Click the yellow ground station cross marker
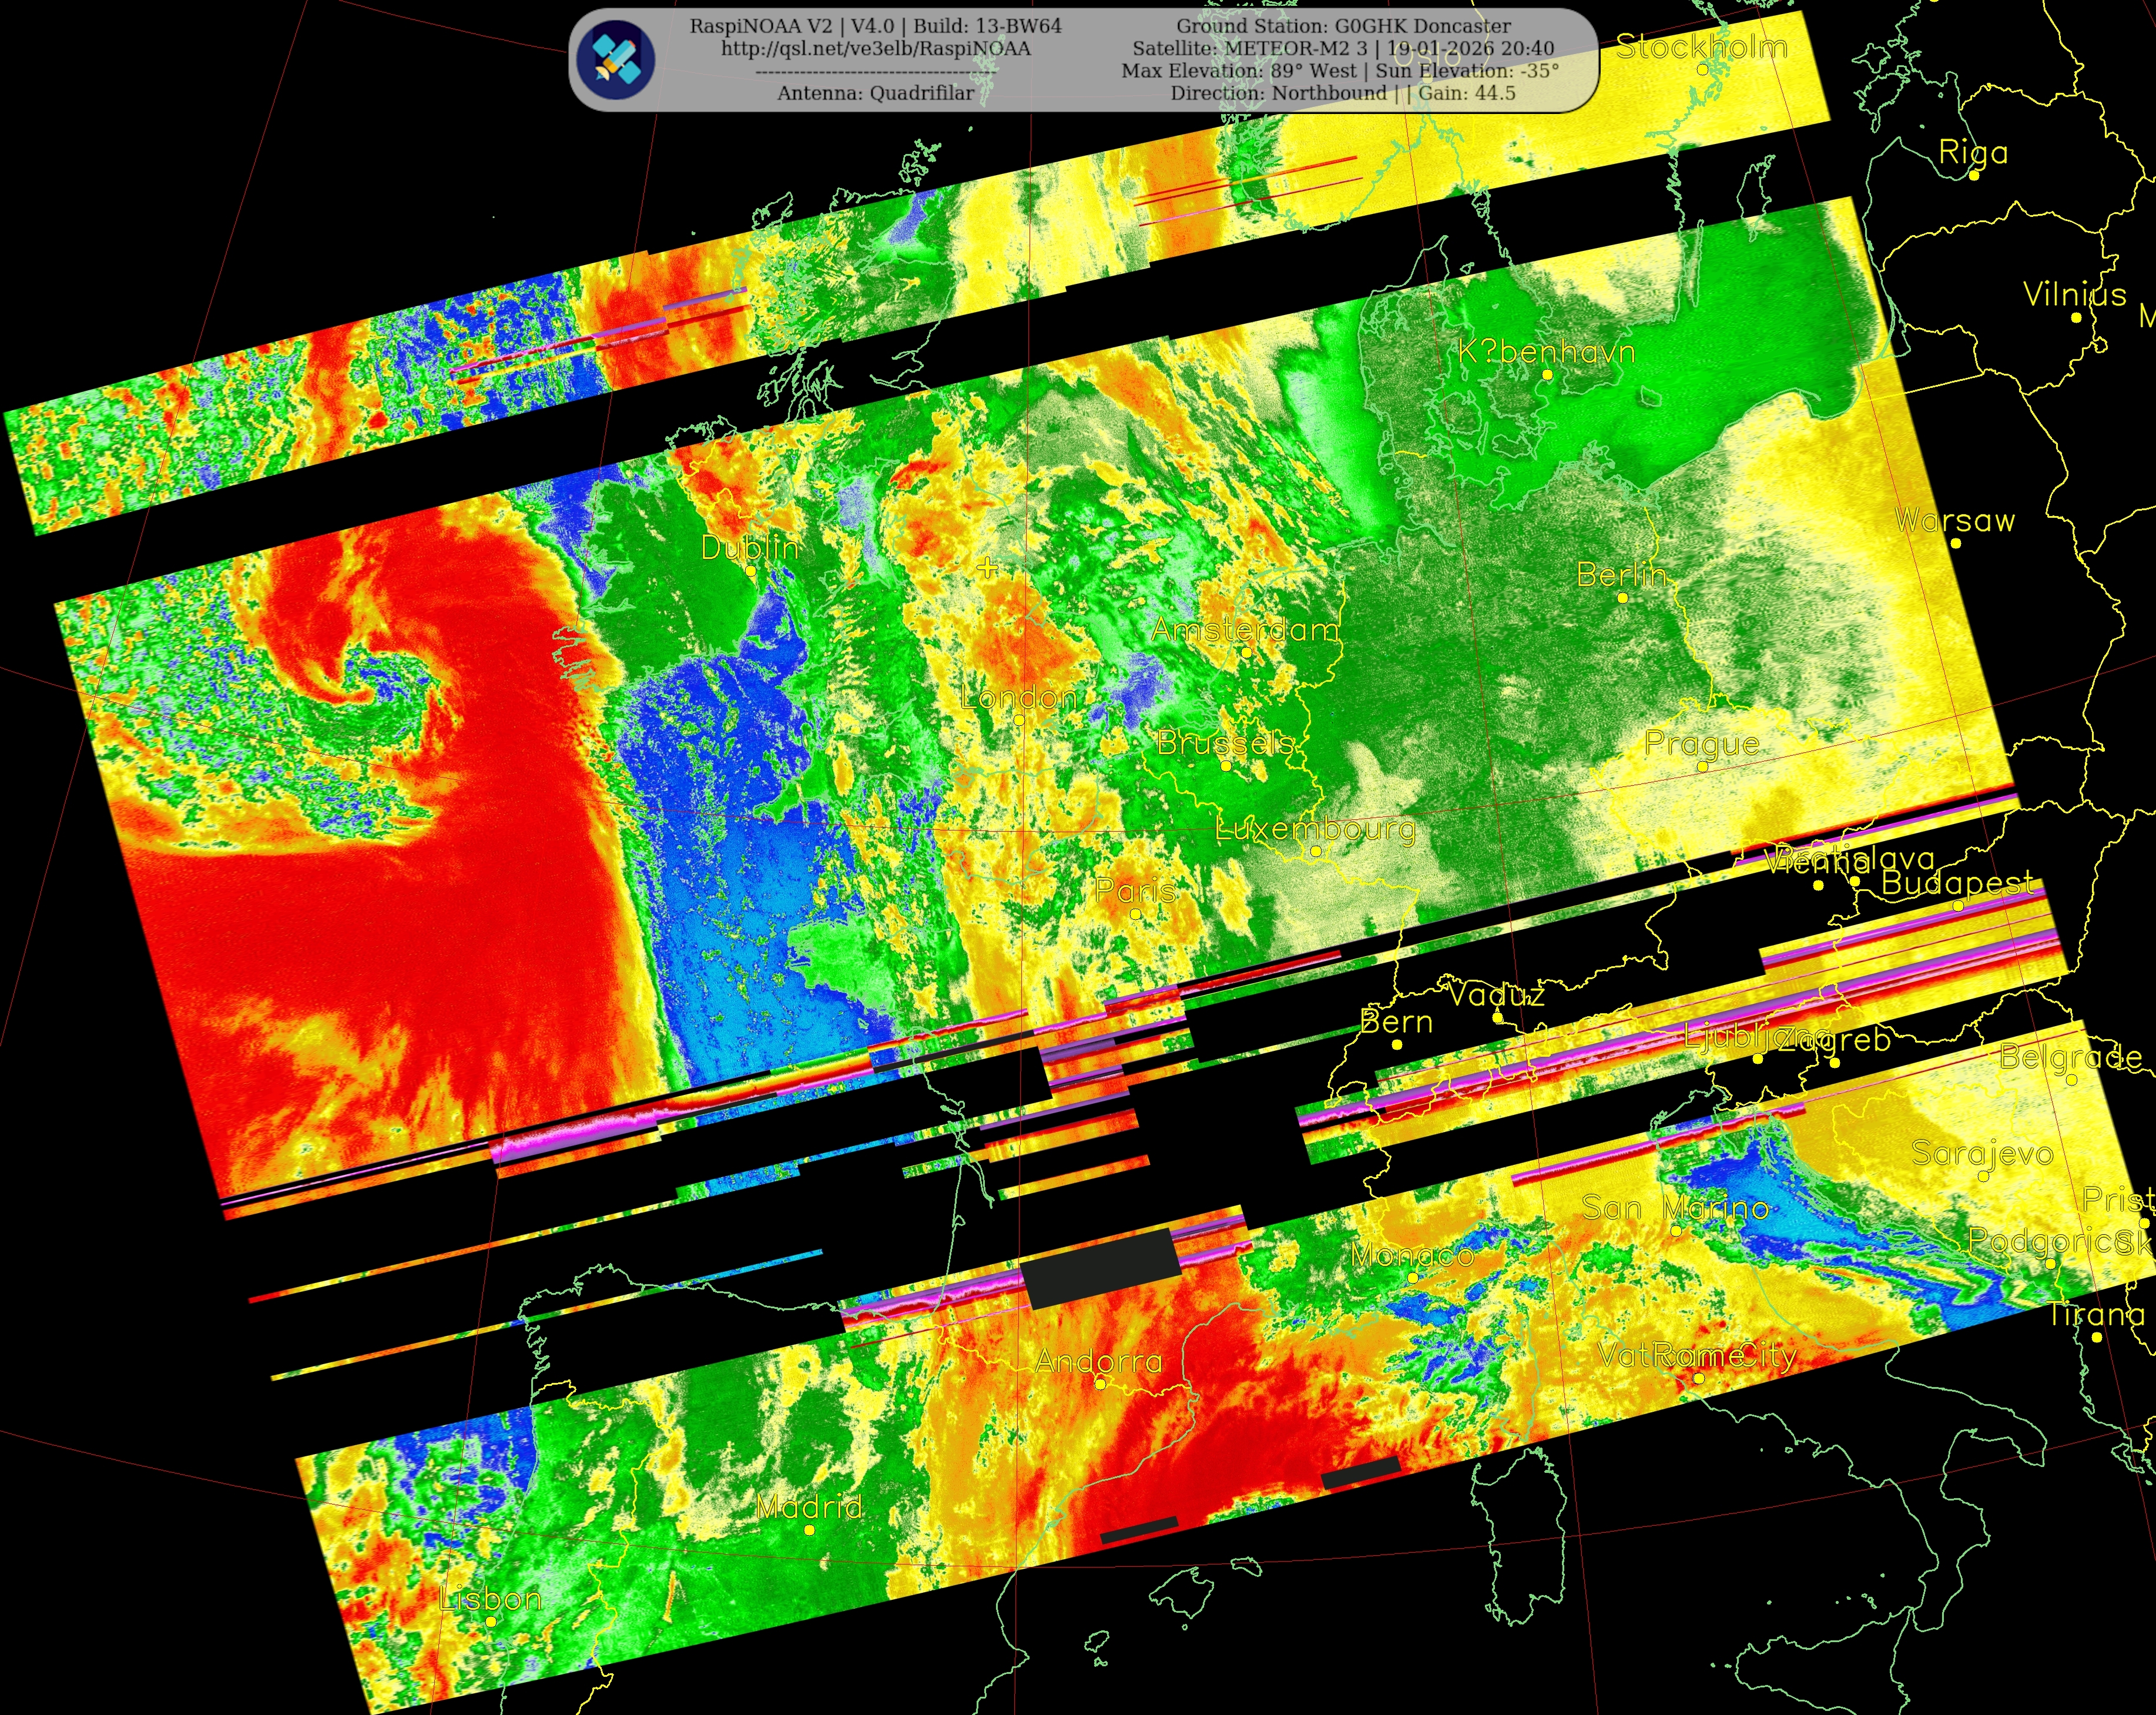Screen dimensions: 2156x1715 pyautogui.click(x=987, y=569)
